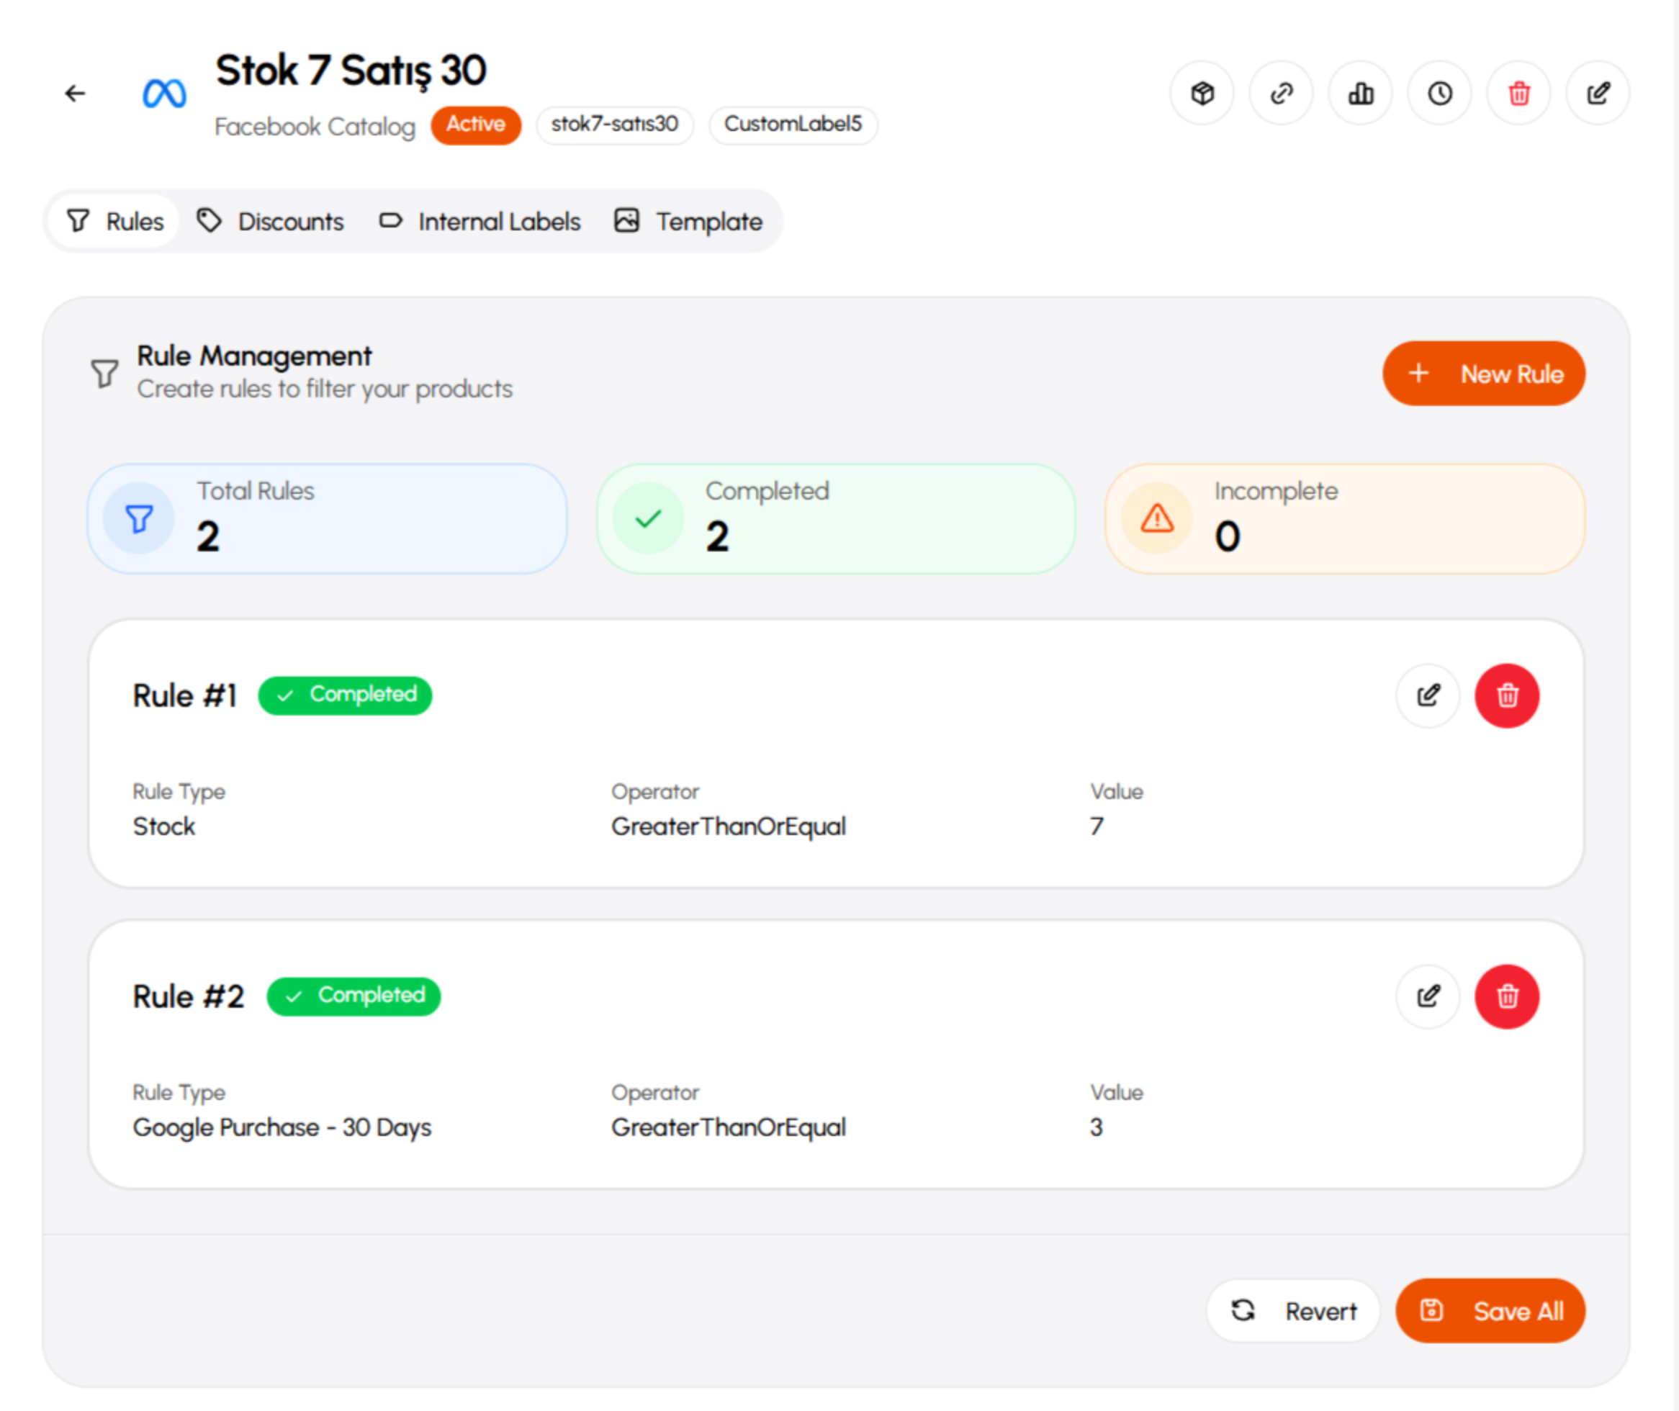This screenshot has width=1679, height=1411.
Task: Click the copy link icon
Action: click(1282, 94)
